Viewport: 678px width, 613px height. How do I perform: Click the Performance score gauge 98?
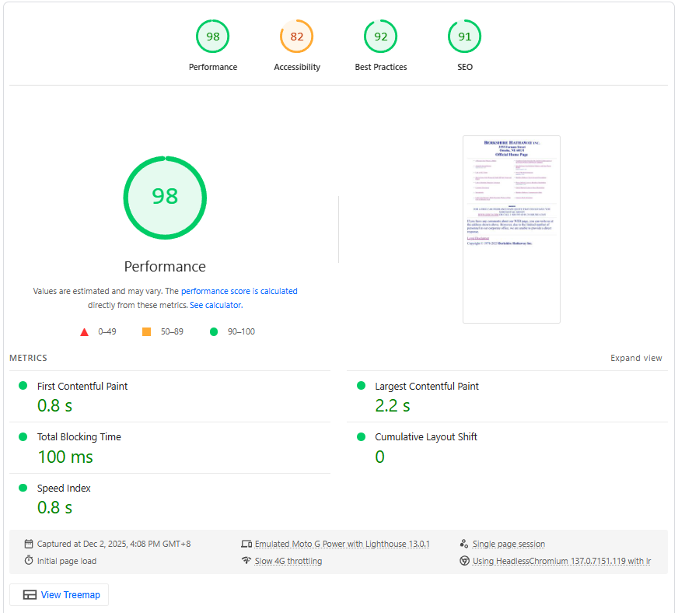click(x=212, y=37)
